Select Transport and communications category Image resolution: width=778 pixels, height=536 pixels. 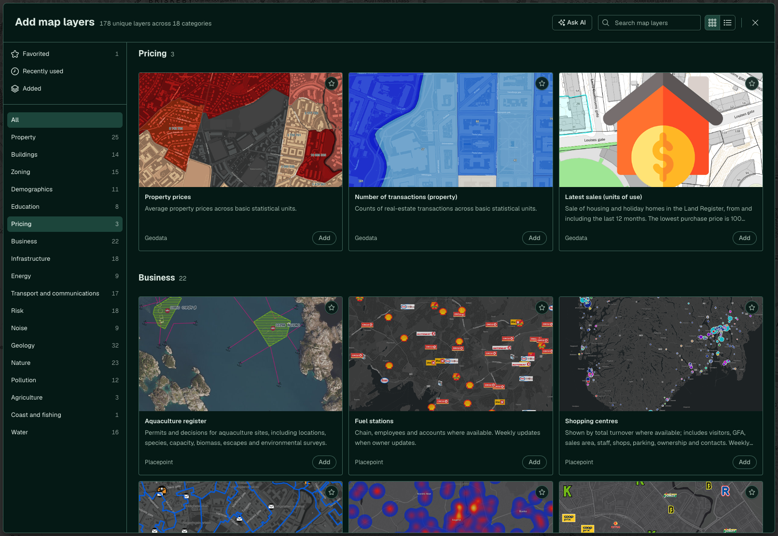(x=65, y=294)
